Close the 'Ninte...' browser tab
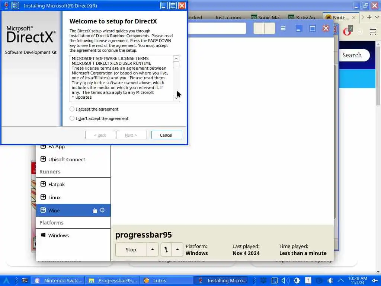This screenshot has height=286, width=381. coord(354,18)
